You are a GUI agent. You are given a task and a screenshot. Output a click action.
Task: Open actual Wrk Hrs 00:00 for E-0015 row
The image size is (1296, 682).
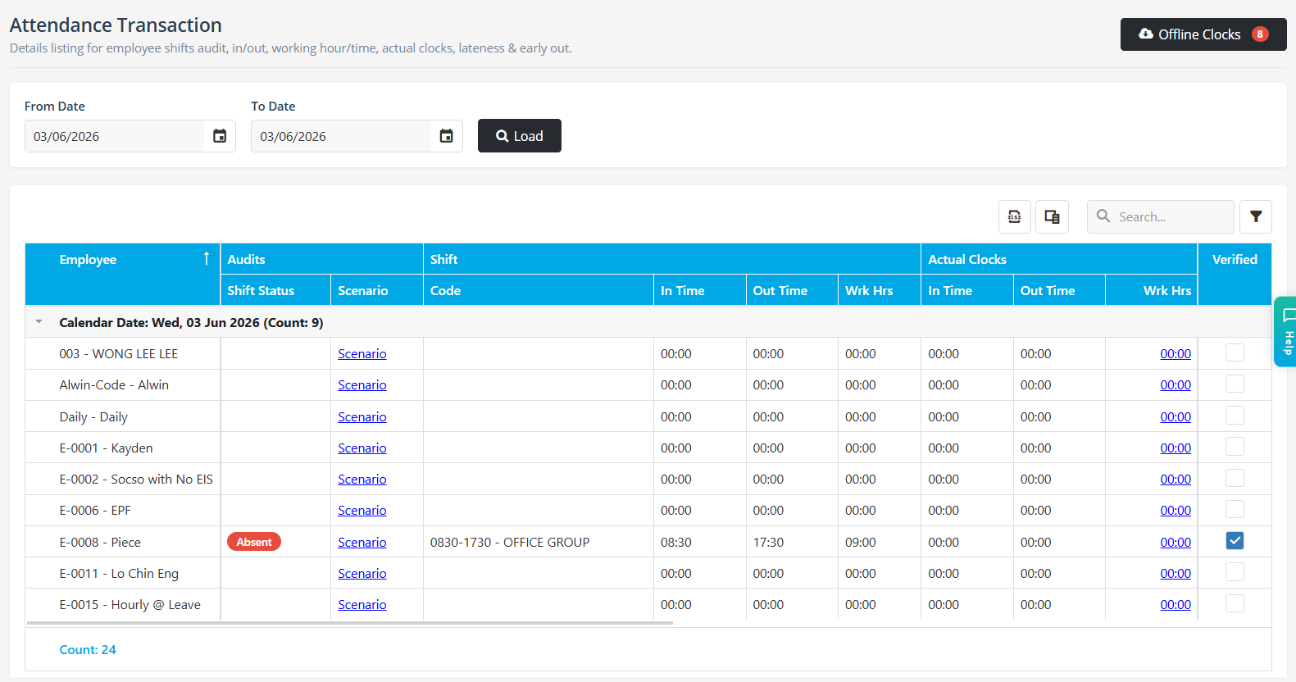point(1175,605)
